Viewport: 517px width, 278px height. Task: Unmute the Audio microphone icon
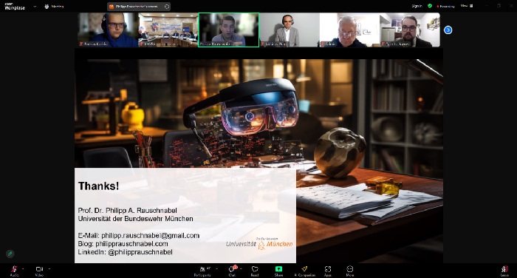click(x=14, y=269)
